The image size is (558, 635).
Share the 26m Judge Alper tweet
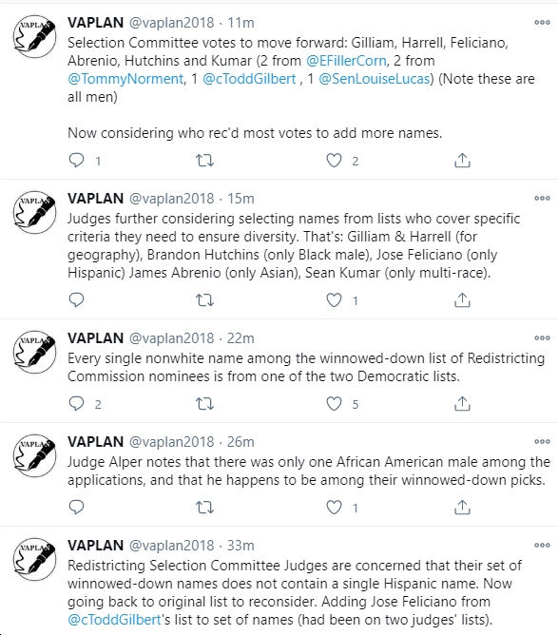tap(462, 507)
